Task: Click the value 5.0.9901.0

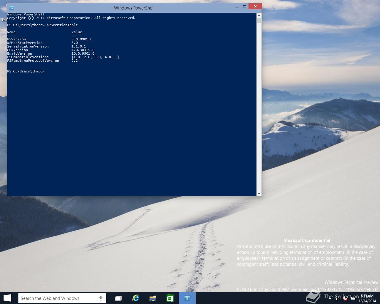Action: pos(82,39)
